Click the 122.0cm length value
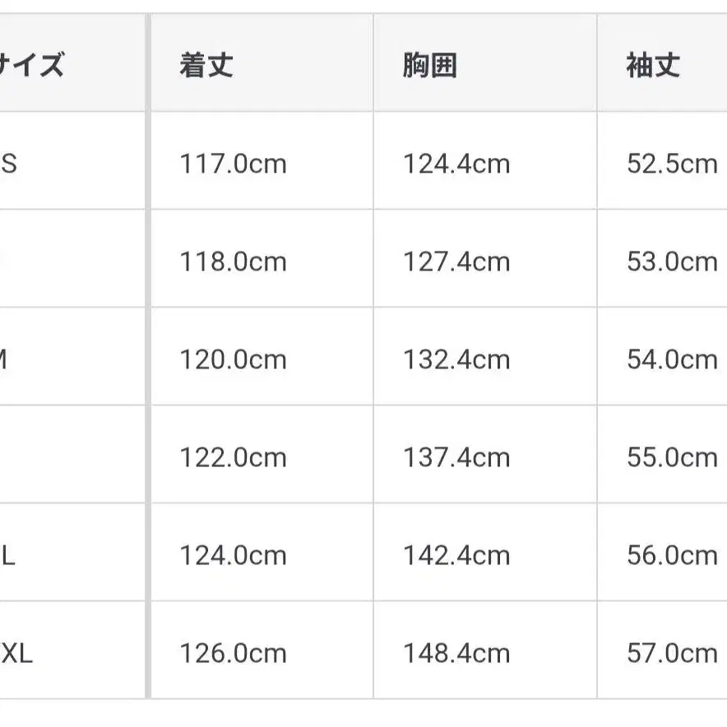This screenshot has width=727, height=727. 233,457
